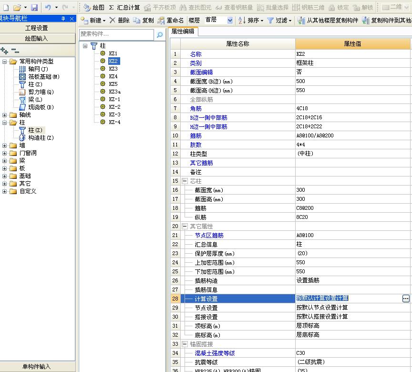Click the collapse-all minus icon in navigator
This screenshot has width=412, height=372.
(15, 51)
